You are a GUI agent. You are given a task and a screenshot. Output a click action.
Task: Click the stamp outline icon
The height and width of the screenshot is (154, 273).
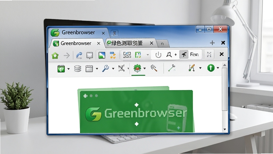pos(169,55)
